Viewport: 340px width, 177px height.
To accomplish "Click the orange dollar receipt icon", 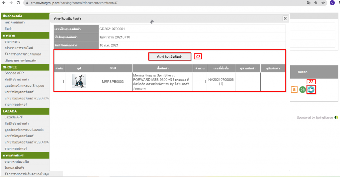I will click(x=294, y=89).
